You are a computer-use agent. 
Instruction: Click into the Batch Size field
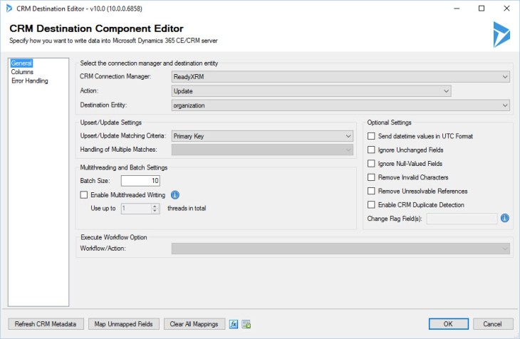click(x=140, y=181)
